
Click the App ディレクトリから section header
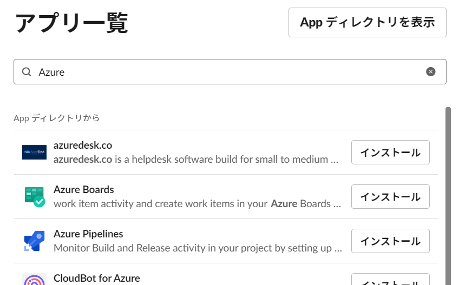coord(57,118)
